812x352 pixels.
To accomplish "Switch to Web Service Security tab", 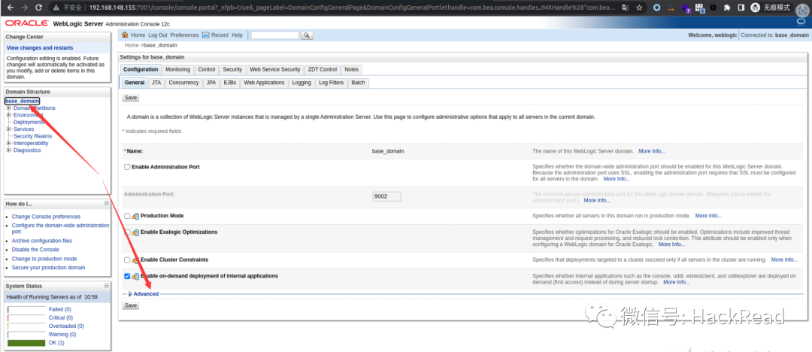I will 275,69.
